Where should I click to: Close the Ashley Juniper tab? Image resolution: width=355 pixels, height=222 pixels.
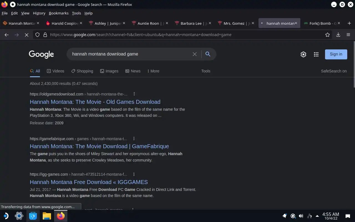[124, 23]
